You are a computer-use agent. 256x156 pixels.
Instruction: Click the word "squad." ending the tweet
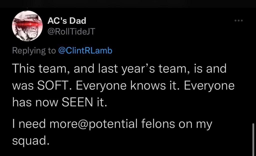click(x=29, y=141)
